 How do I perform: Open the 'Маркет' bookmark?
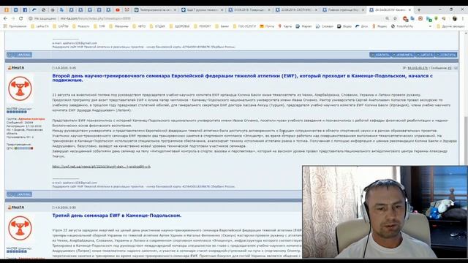pos(304,26)
